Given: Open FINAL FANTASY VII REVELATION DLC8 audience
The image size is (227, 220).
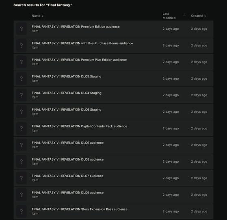Looking at the screenshot, I should [67, 159].
